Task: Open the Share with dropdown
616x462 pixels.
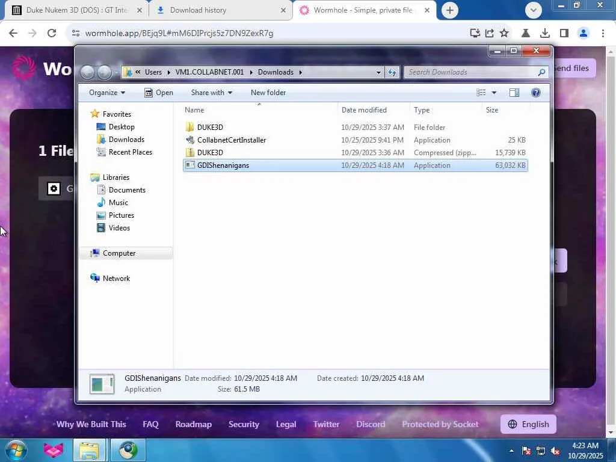Action: tap(211, 93)
